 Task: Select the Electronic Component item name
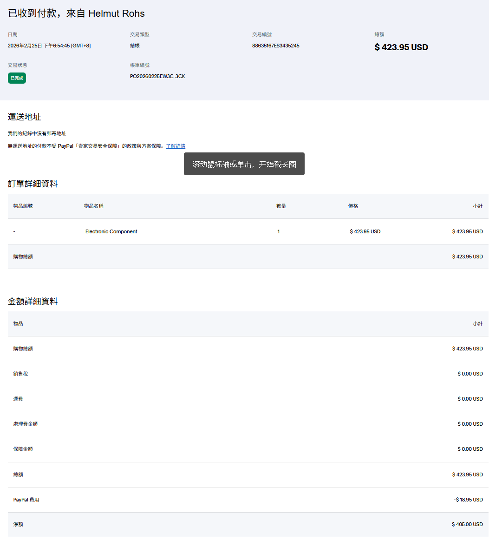coord(111,231)
